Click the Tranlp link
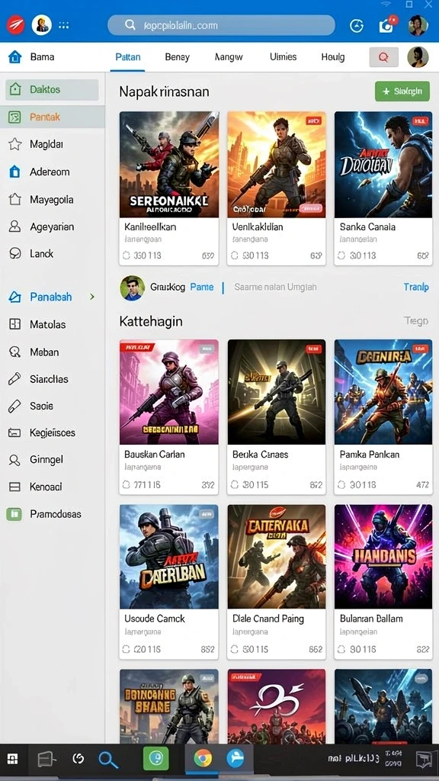Viewport: 439px width, 781px height. pos(416,287)
